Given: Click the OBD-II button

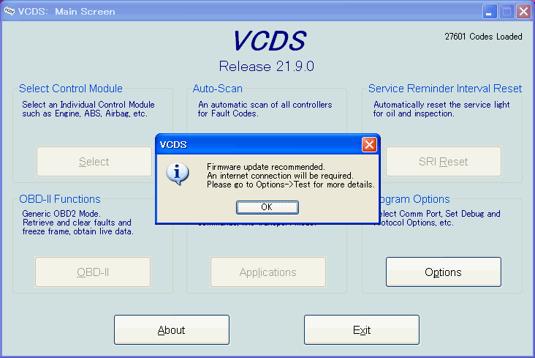Looking at the screenshot, I should click(93, 272).
